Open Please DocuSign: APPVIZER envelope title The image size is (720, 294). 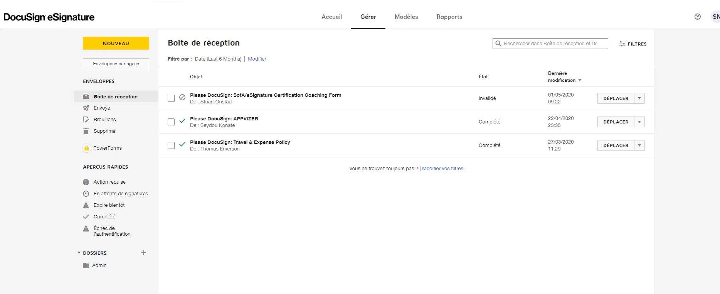coord(224,119)
